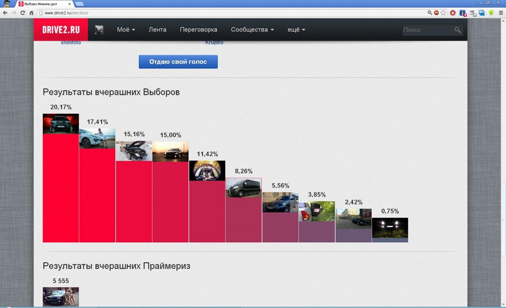Open the 15,00% sunset car thumbnail
Viewport: 506px width, 308px height.
coord(170,152)
